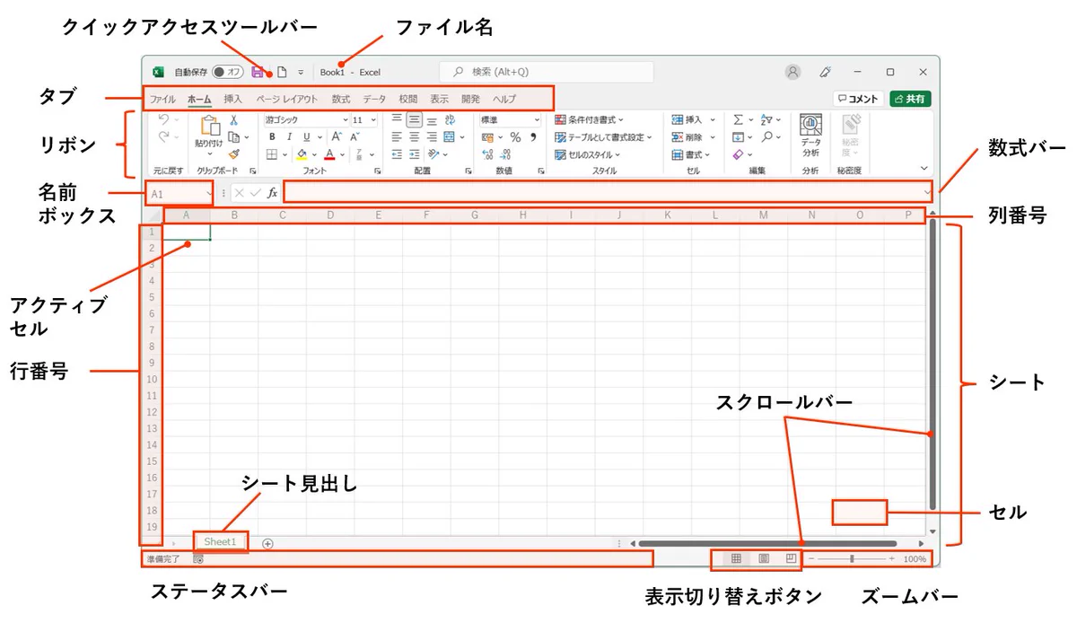Image resolution: width=1077 pixels, height=623 pixels.
Task: Switch to the Insert (挿入) tab
Action: point(232,99)
